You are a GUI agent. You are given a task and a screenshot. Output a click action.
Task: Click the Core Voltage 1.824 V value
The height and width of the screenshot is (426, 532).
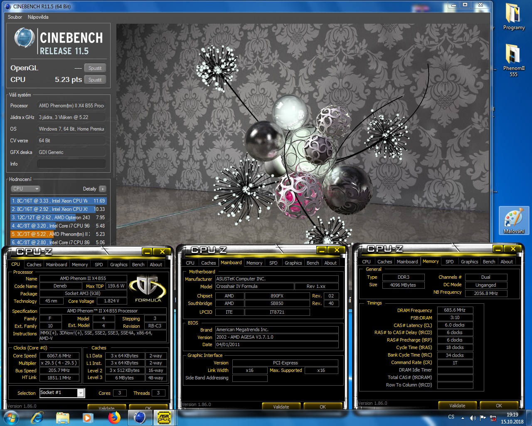(111, 301)
